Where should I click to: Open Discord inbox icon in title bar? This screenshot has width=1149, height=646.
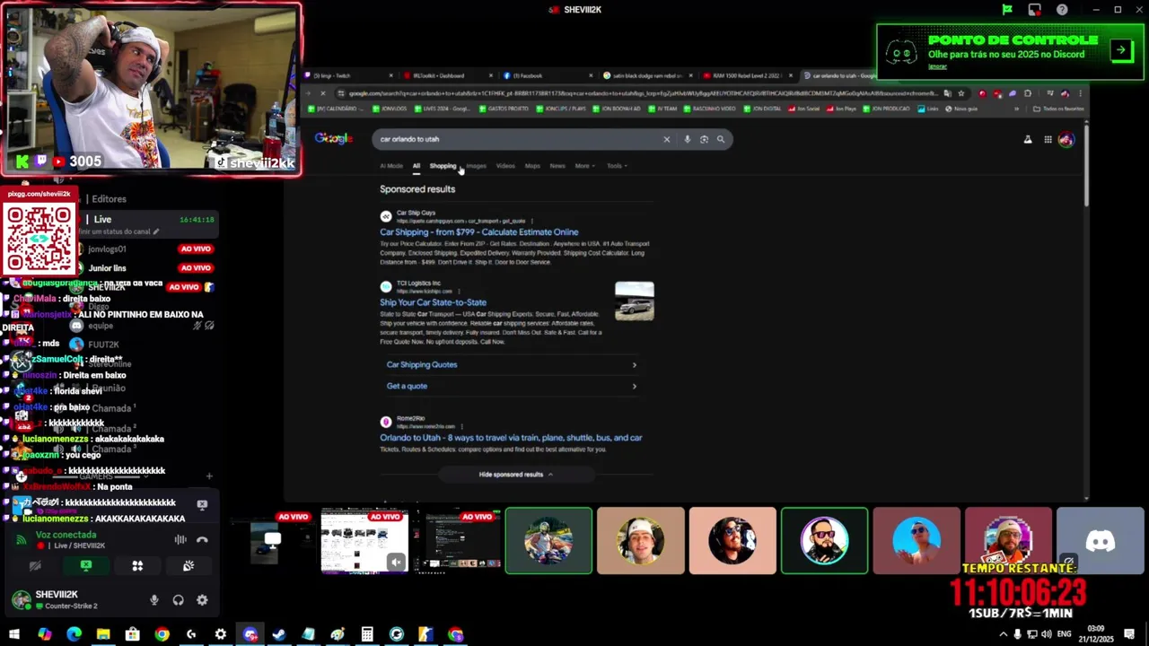click(1035, 10)
